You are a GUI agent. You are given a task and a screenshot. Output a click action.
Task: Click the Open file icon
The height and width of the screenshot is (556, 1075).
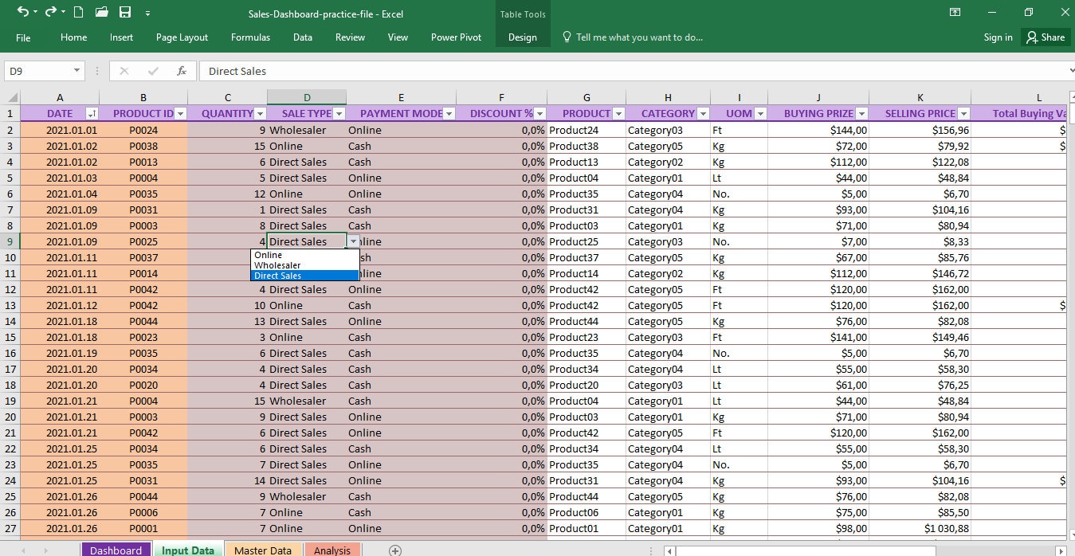(x=101, y=10)
